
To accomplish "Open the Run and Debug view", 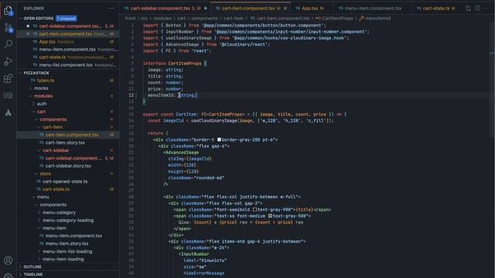I will coord(9,61).
